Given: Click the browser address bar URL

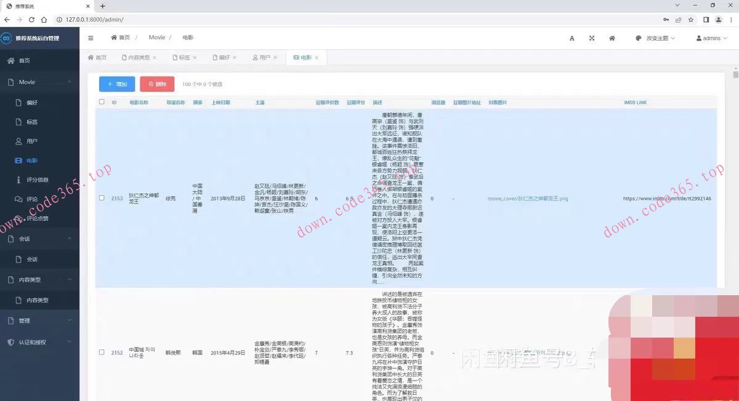Looking at the screenshot, I should click(x=94, y=20).
